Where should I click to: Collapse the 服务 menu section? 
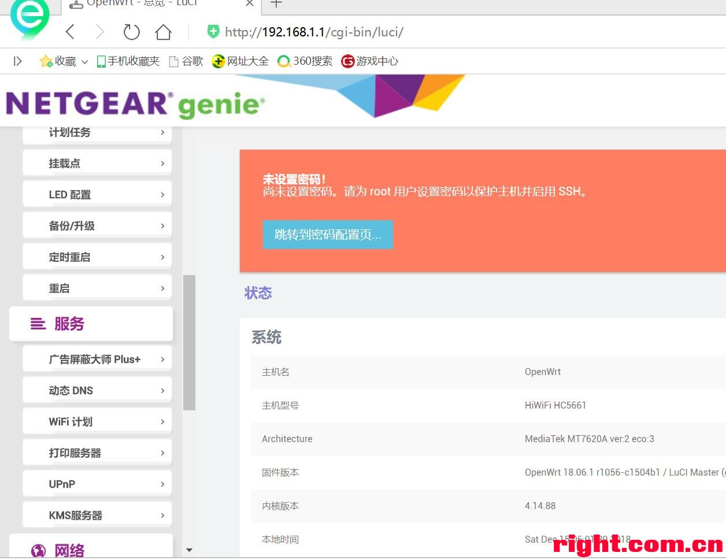[x=91, y=324]
